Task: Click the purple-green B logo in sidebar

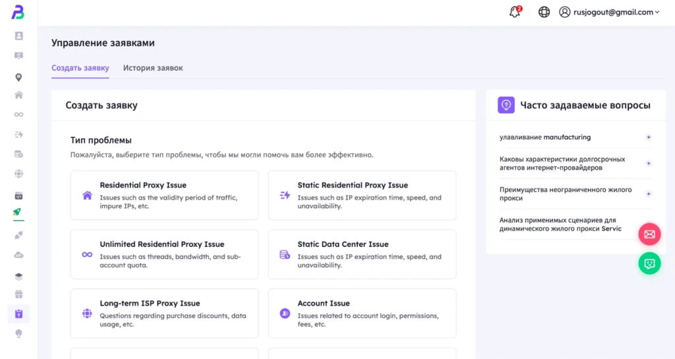Action: (18, 12)
